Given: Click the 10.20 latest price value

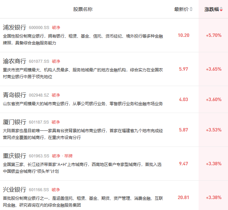Looking at the screenshot, I should click(184, 35).
